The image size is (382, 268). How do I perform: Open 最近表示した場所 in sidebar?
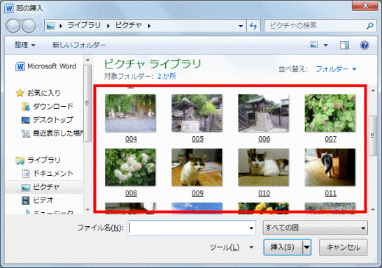click(x=52, y=133)
